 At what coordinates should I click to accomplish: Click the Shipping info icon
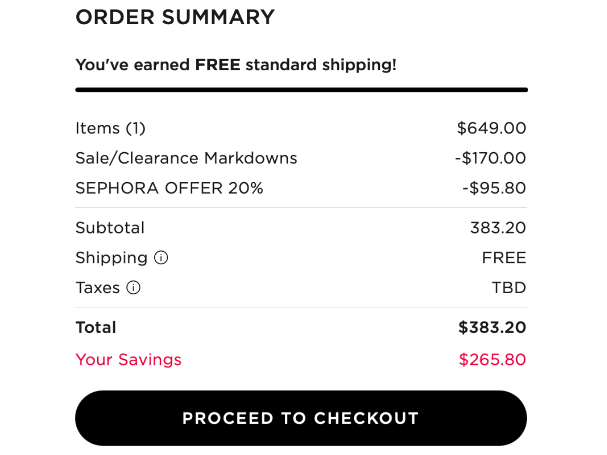point(161,258)
